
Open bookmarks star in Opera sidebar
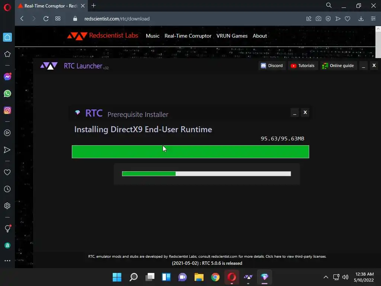pos(7,54)
